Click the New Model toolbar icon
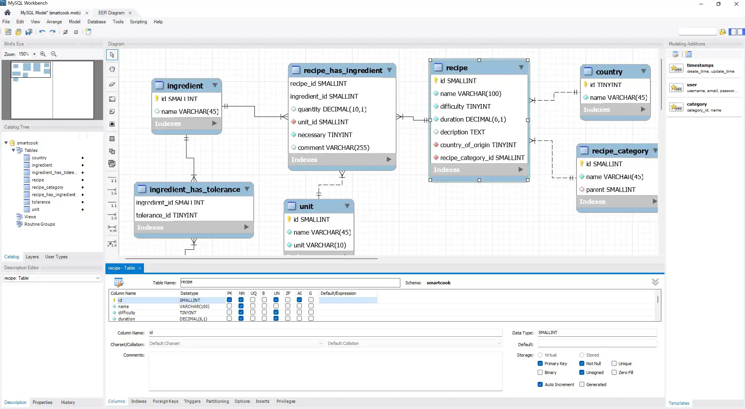 click(8, 32)
